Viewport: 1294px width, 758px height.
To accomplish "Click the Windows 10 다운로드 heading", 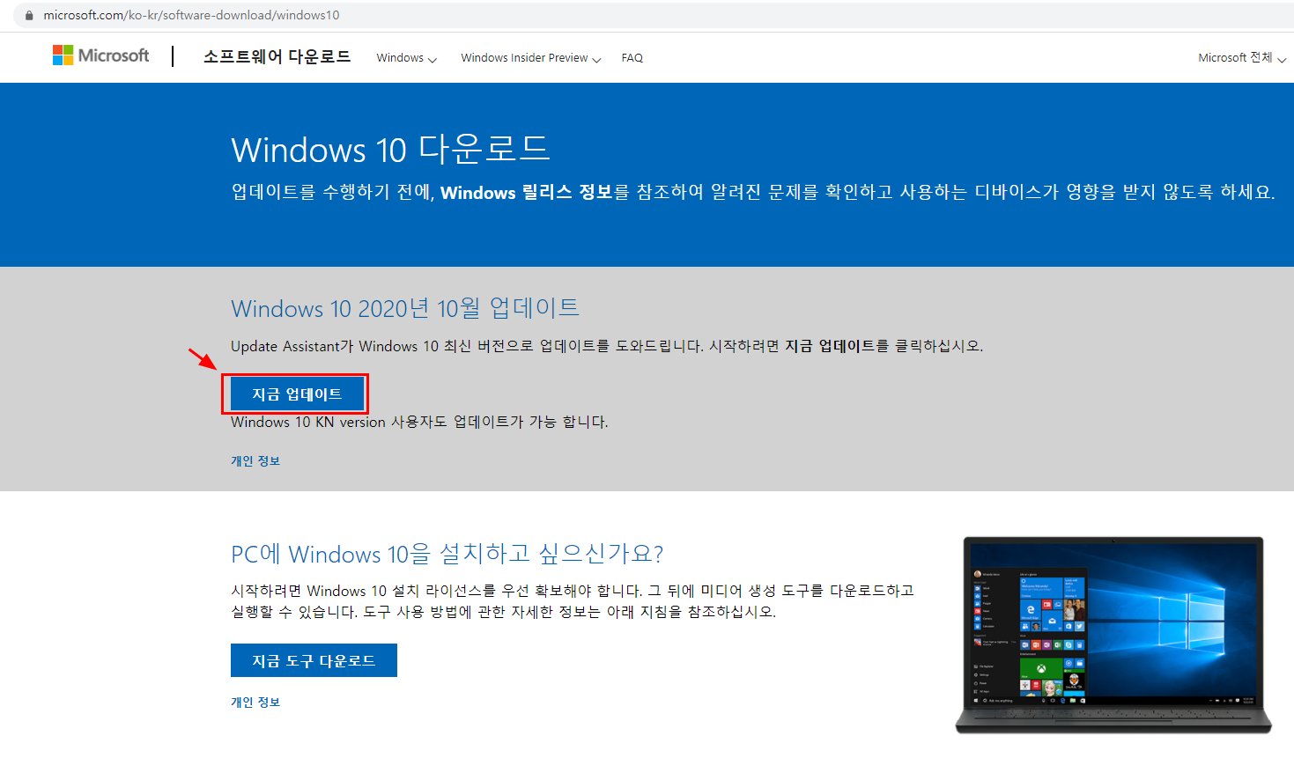I will tap(390, 150).
